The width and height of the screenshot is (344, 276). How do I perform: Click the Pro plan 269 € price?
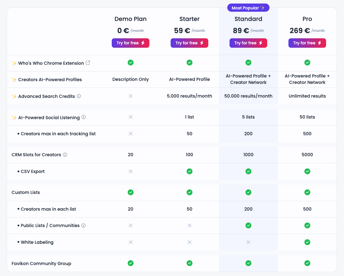coord(300,31)
